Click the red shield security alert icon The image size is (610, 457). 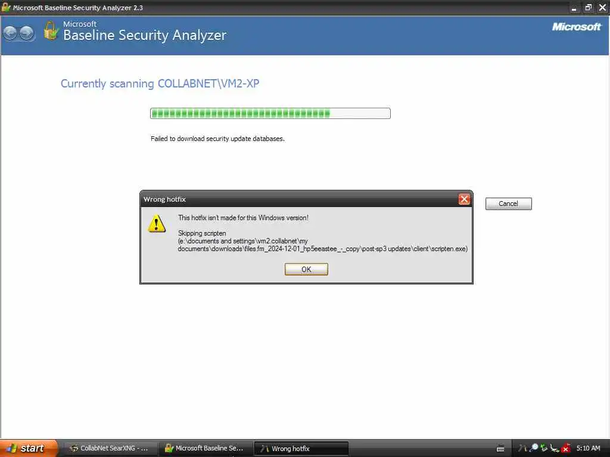coord(566,449)
